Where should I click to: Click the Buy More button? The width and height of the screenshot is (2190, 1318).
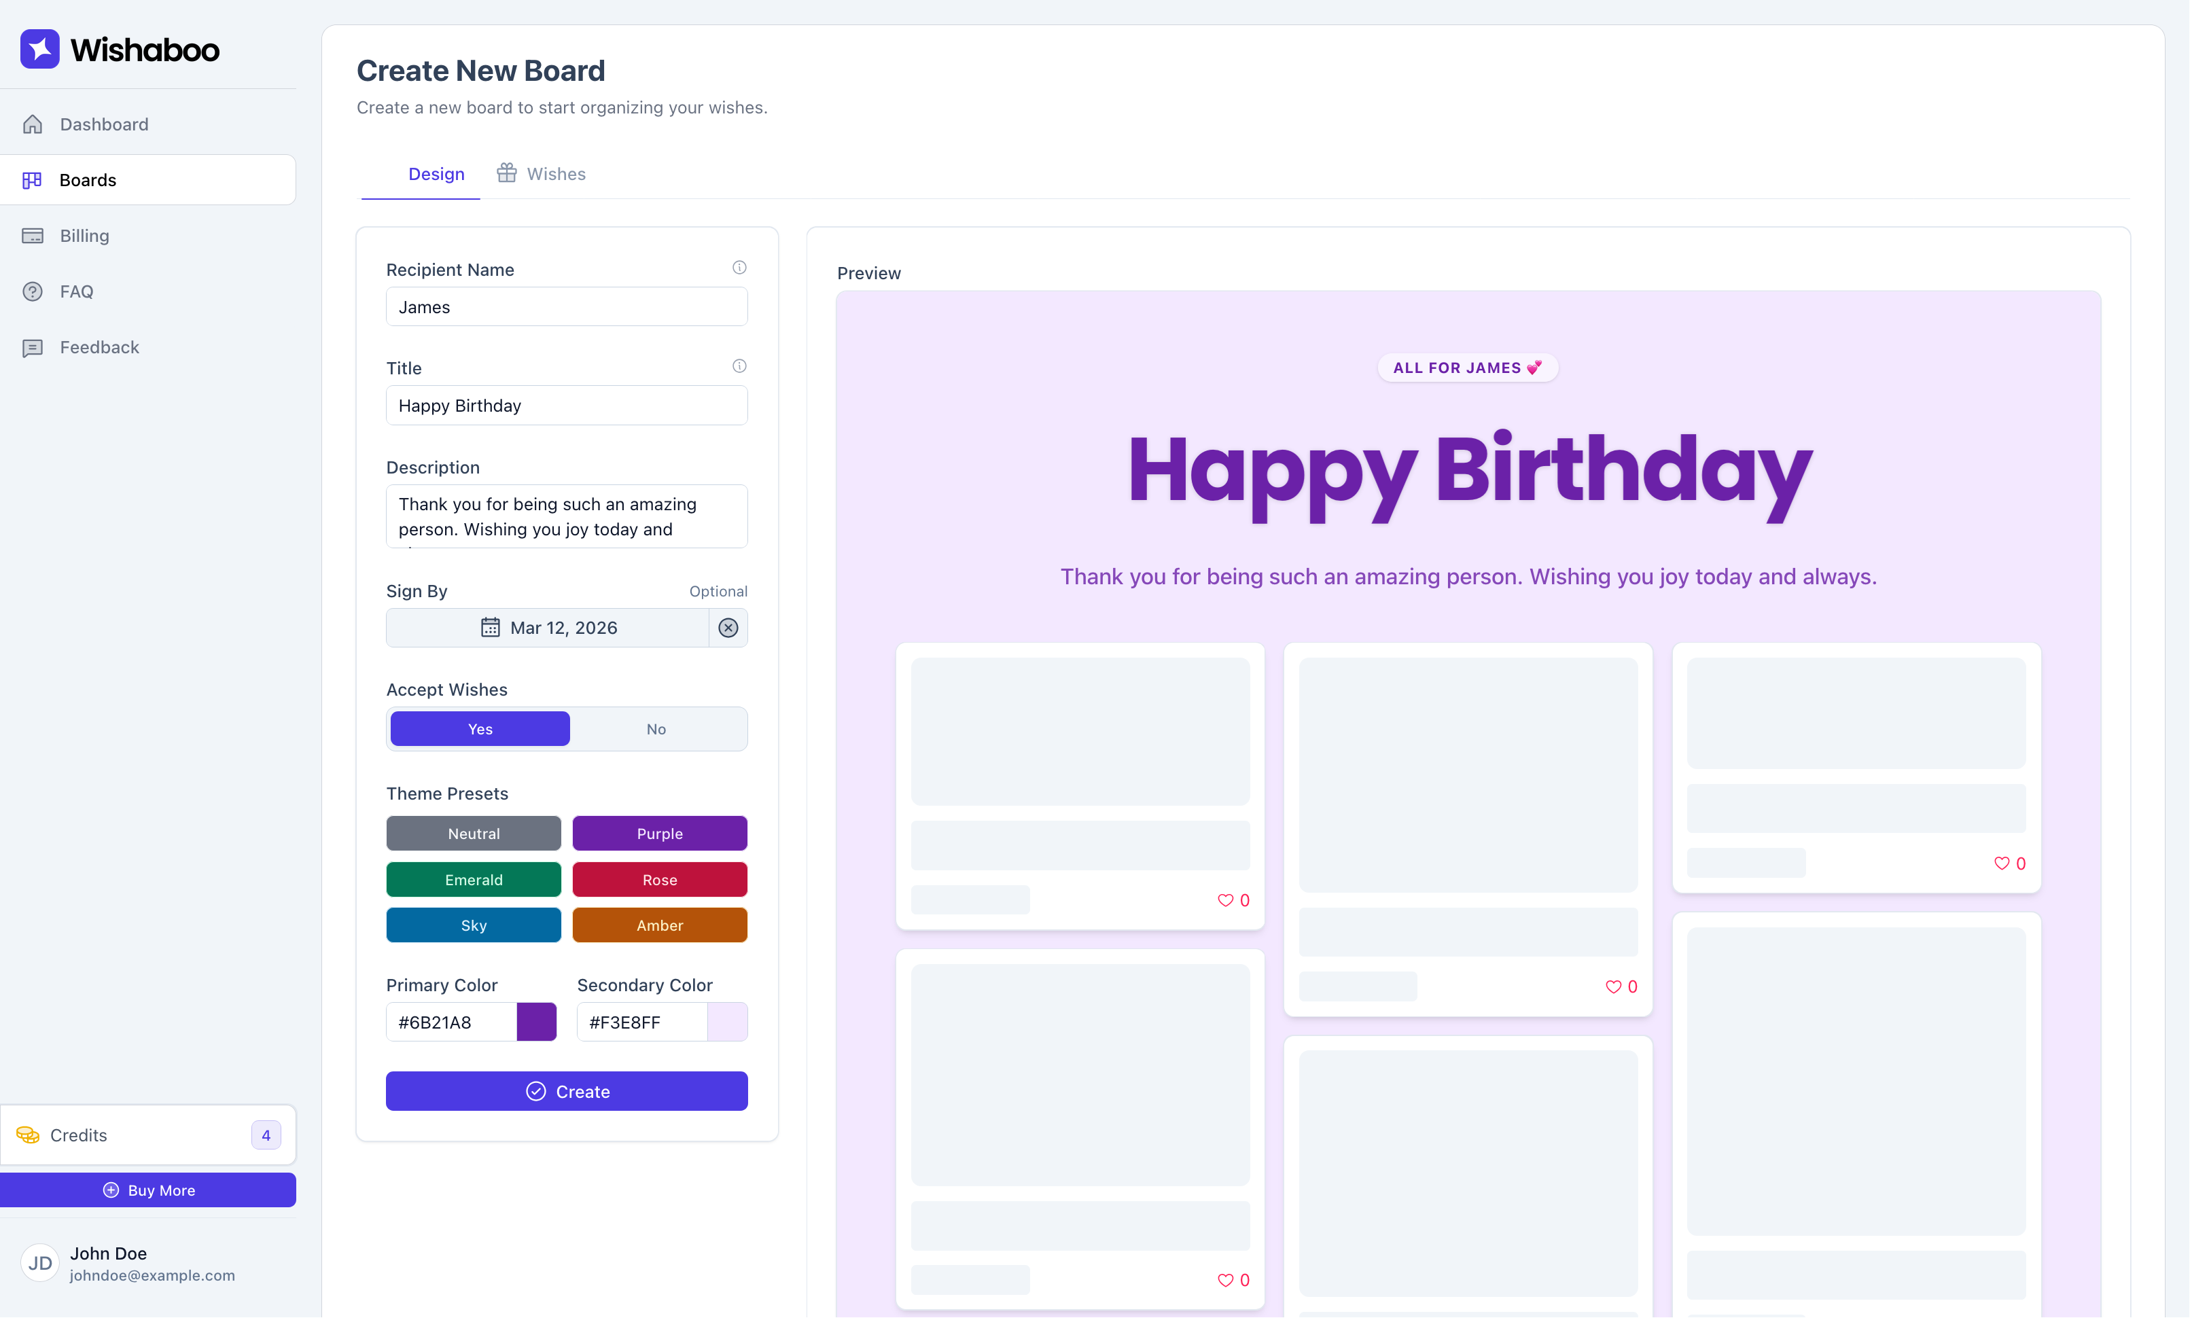click(148, 1190)
